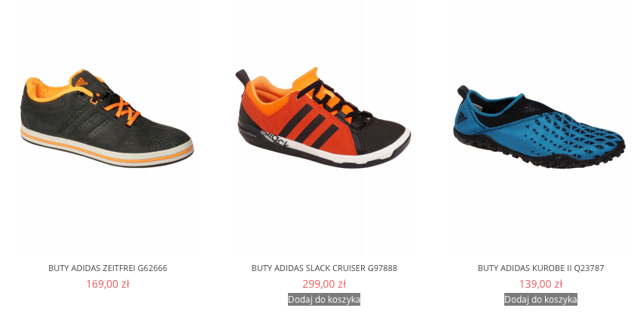The image size is (643, 314).
Task: Click the adidas logo on the blue Kurobe heel
Action: pyautogui.click(x=461, y=118)
